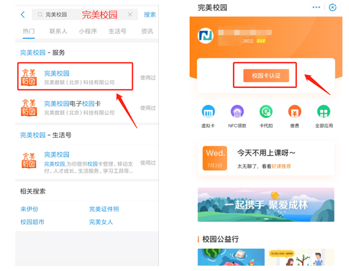Open the three-dots more menu
The height and width of the screenshot is (271, 349).
click(316, 8)
